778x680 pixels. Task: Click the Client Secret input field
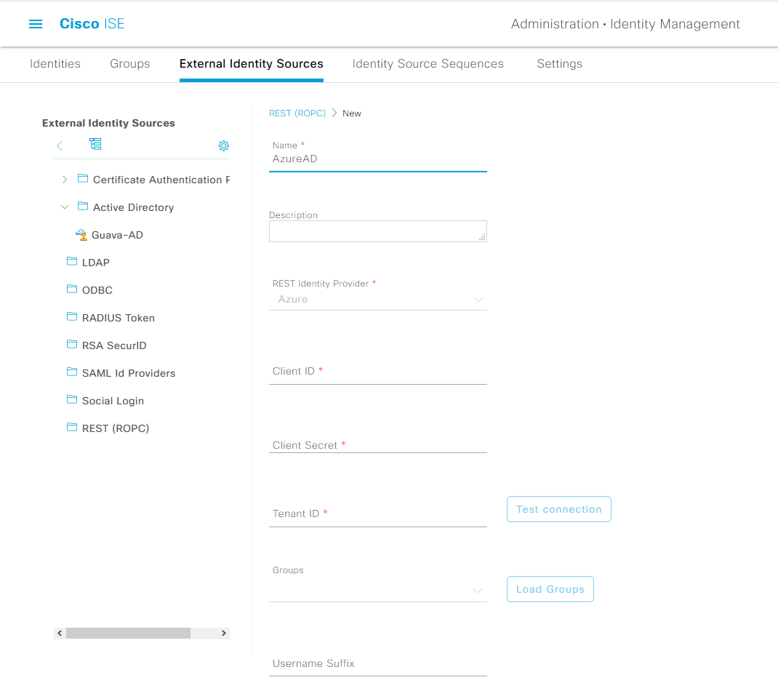(x=377, y=445)
